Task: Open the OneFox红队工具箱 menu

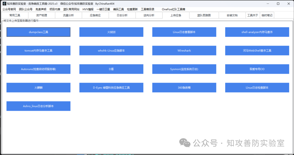Action: [x=173, y=9]
